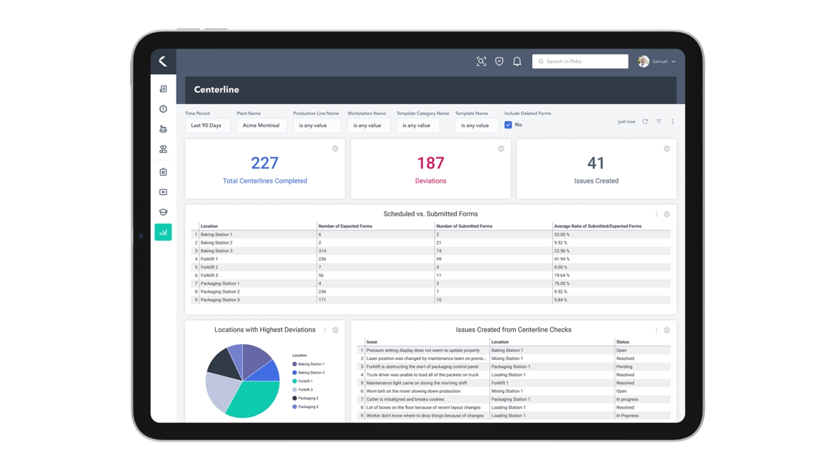Open the analytics bar chart sidebar icon
The width and height of the screenshot is (838, 471).
pos(163,232)
